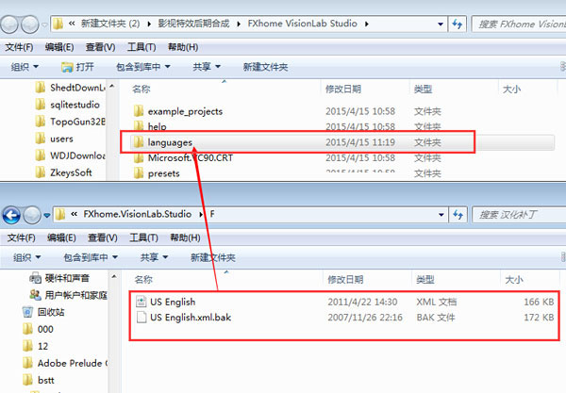Open WDJDownloa folder in sidebar
566x393 pixels.
(71, 156)
